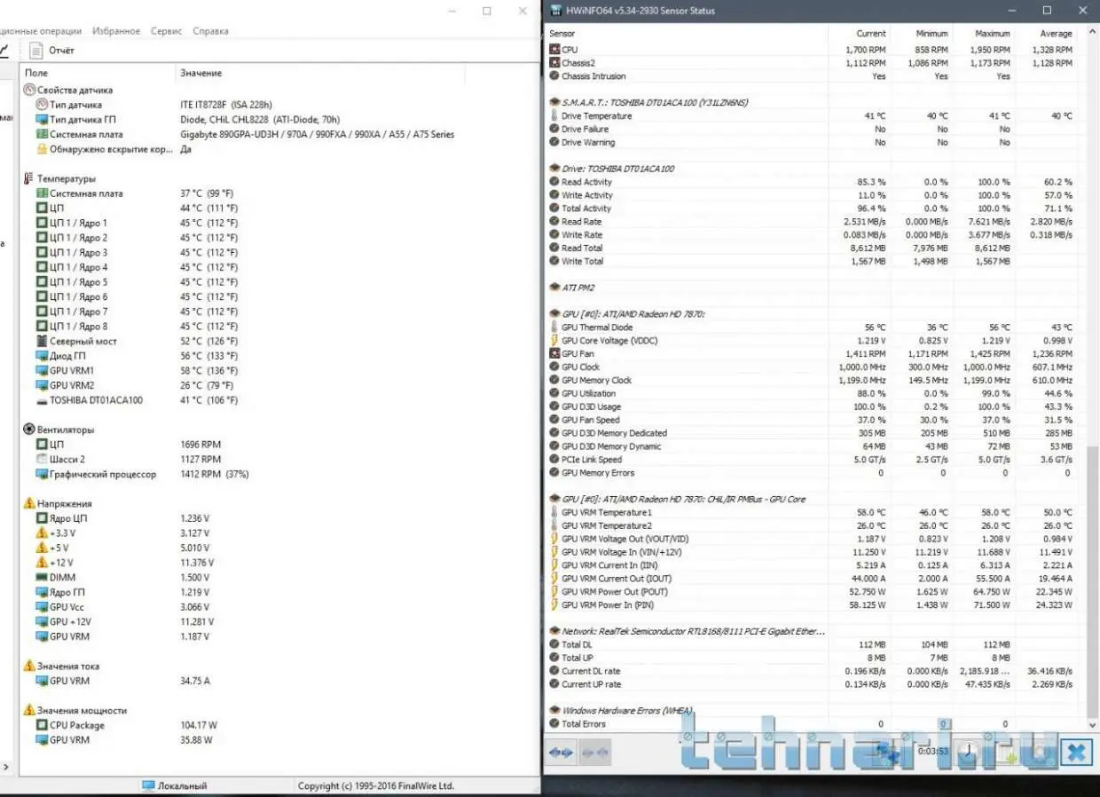
Task: Click the DIMM memory icon
Action: click(42, 577)
